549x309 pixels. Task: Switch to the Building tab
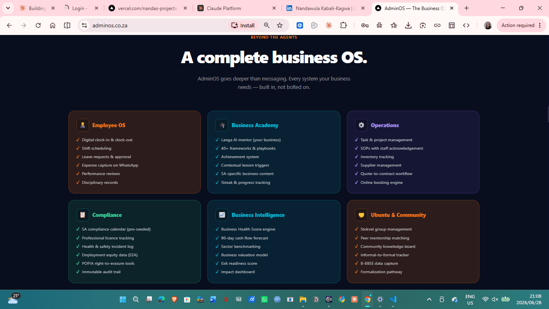(x=37, y=8)
